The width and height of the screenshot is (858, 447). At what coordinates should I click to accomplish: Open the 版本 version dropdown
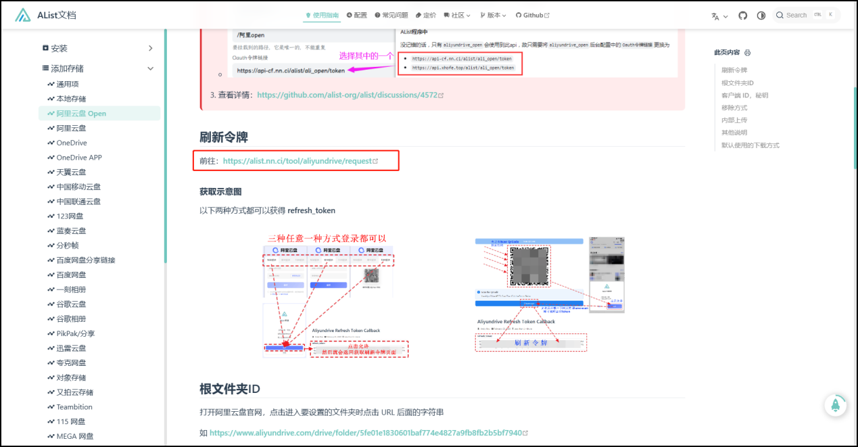click(x=493, y=15)
